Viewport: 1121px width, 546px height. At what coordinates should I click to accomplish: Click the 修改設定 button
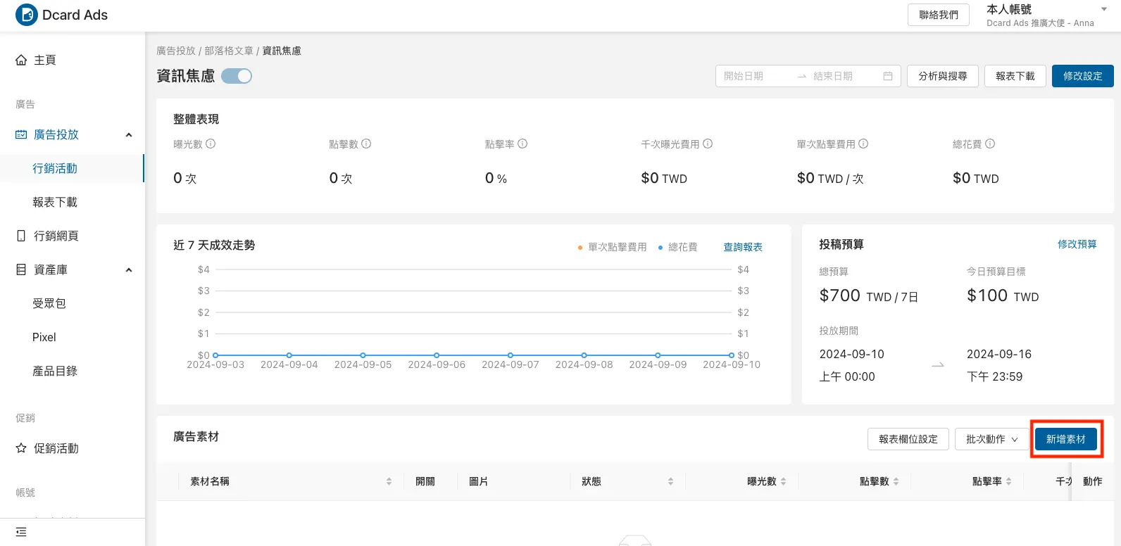1083,76
